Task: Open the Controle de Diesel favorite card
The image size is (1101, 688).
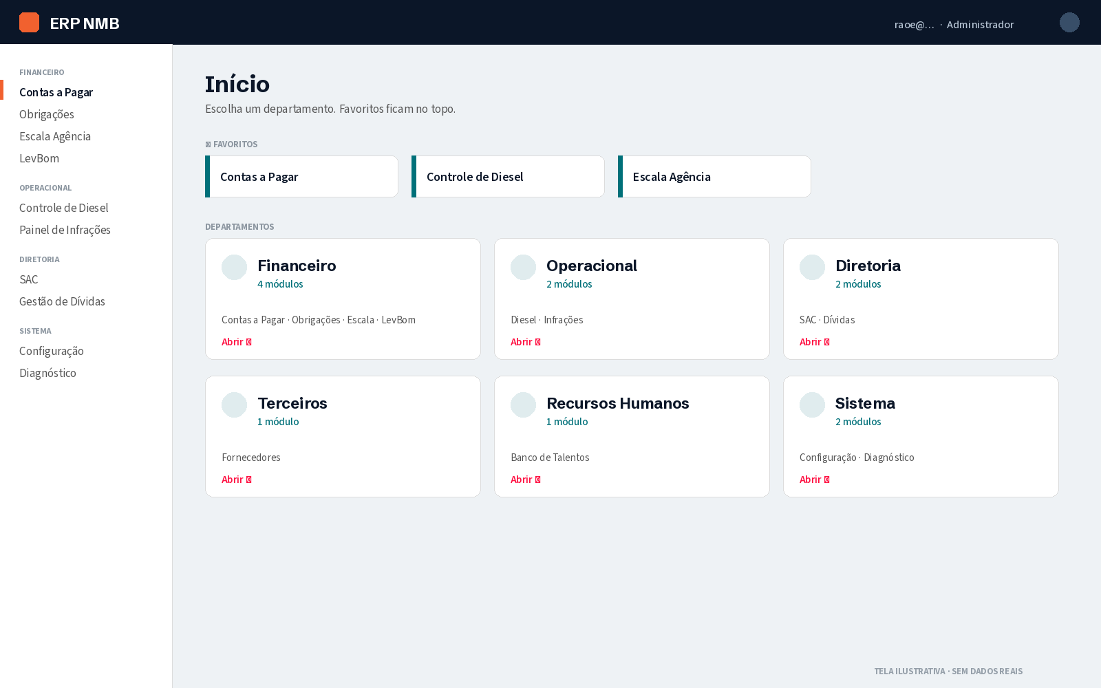Action: click(508, 177)
